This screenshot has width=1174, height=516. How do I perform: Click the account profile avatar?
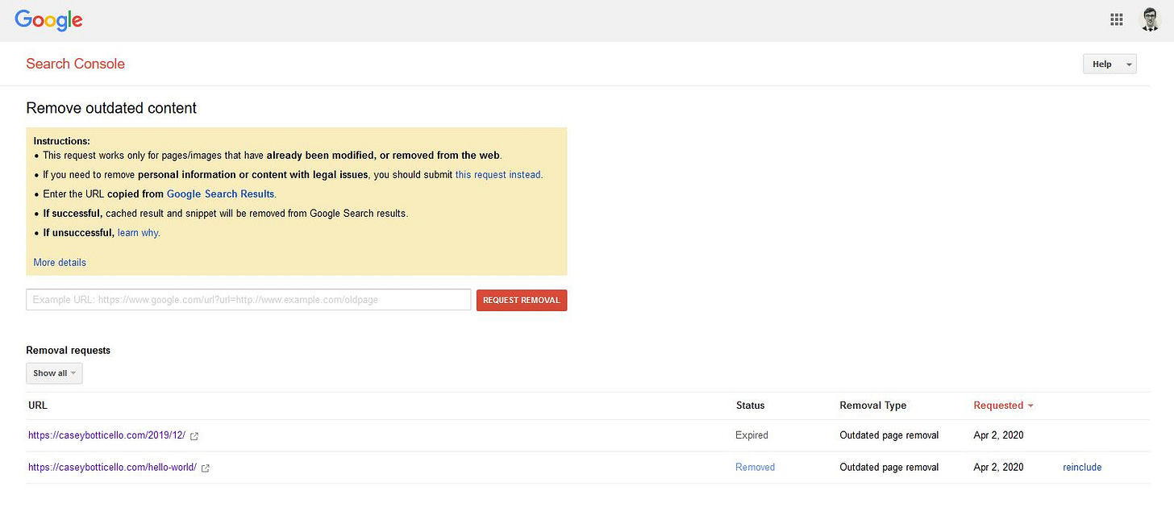(x=1150, y=20)
